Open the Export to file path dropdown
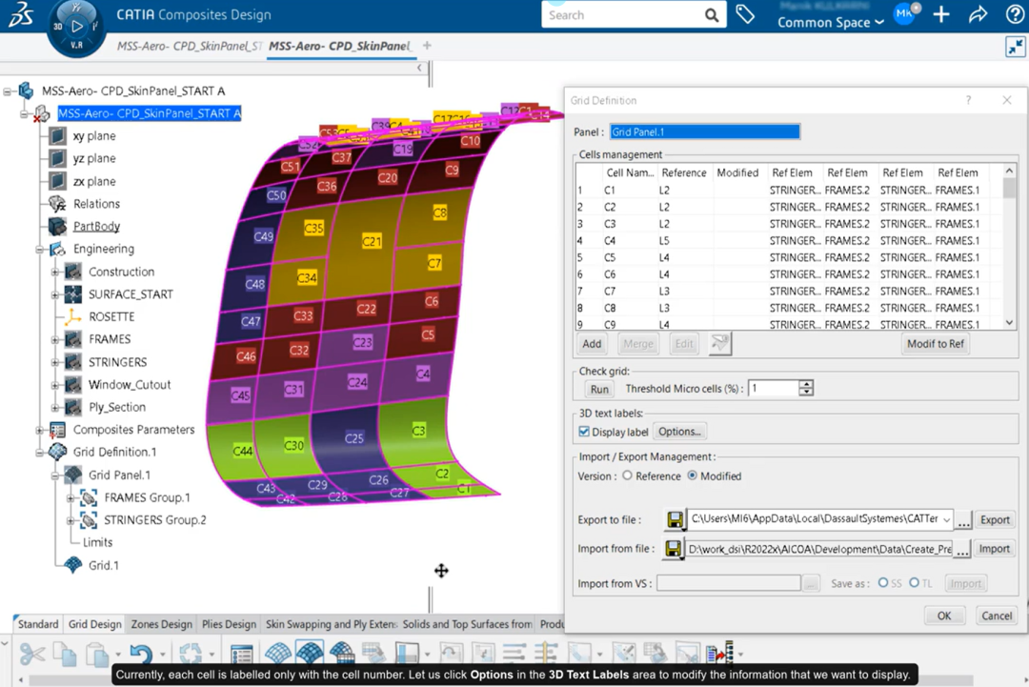1029x687 pixels. (x=946, y=519)
